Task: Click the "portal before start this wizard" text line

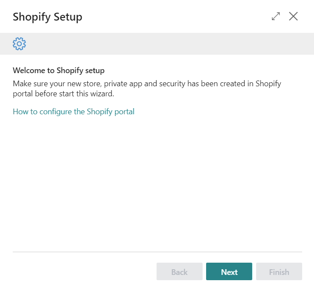Action: (64, 93)
